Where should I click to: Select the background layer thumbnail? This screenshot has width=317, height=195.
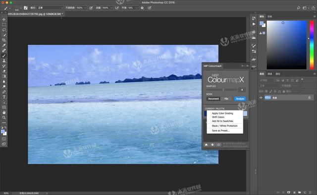pos(267,98)
